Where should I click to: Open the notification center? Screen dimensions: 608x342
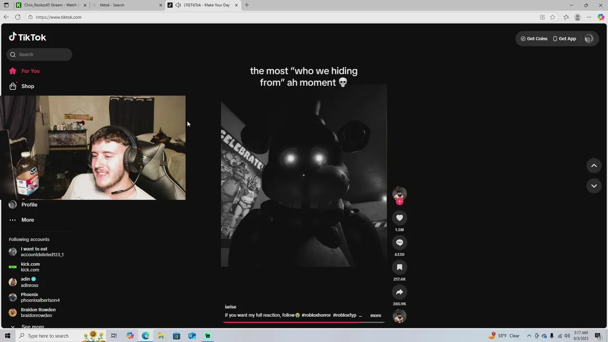tap(598, 336)
